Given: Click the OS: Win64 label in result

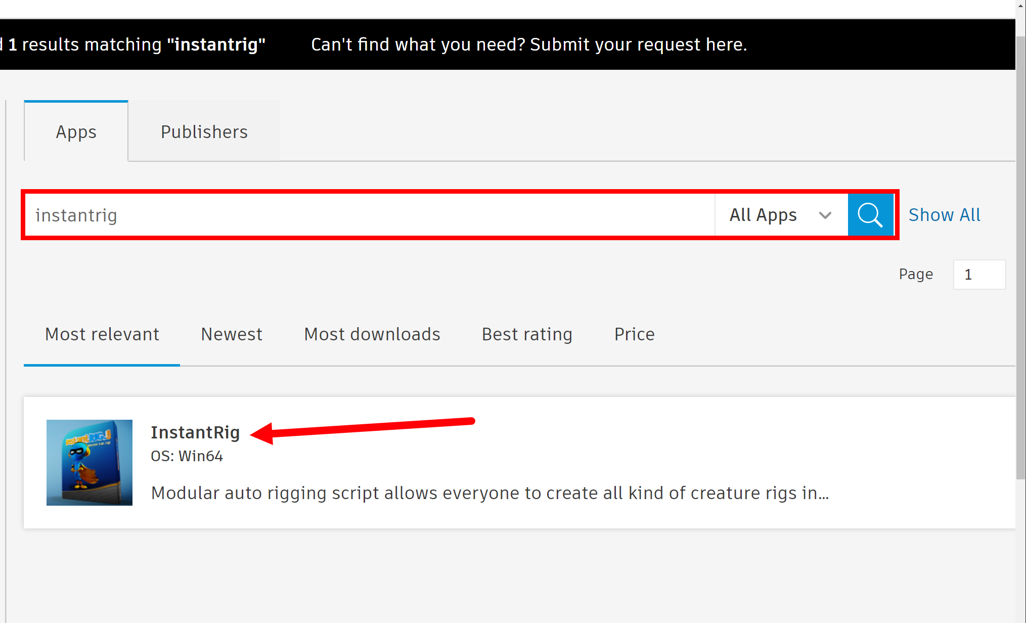Looking at the screenshot, I should coord(187,456).
